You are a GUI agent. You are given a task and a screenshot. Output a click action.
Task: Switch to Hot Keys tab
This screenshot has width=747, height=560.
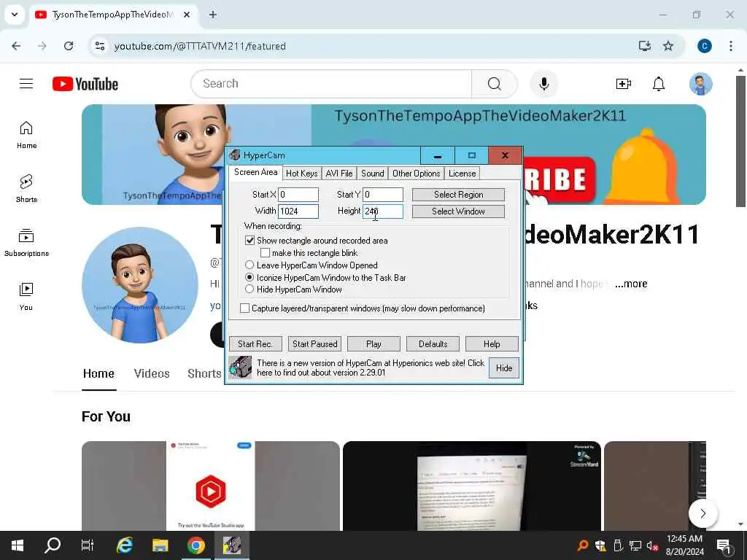tap(301, 174)
